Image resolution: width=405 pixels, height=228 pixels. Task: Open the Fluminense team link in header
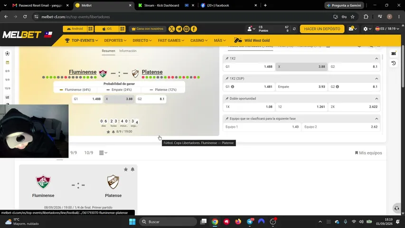(83, 72)
